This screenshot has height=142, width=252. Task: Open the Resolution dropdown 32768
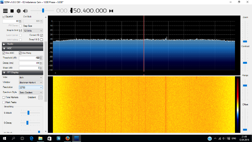tap(31, 87)
